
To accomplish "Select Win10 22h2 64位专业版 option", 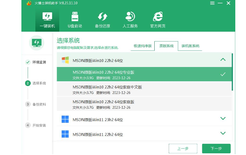I will [x=144, y=74].
